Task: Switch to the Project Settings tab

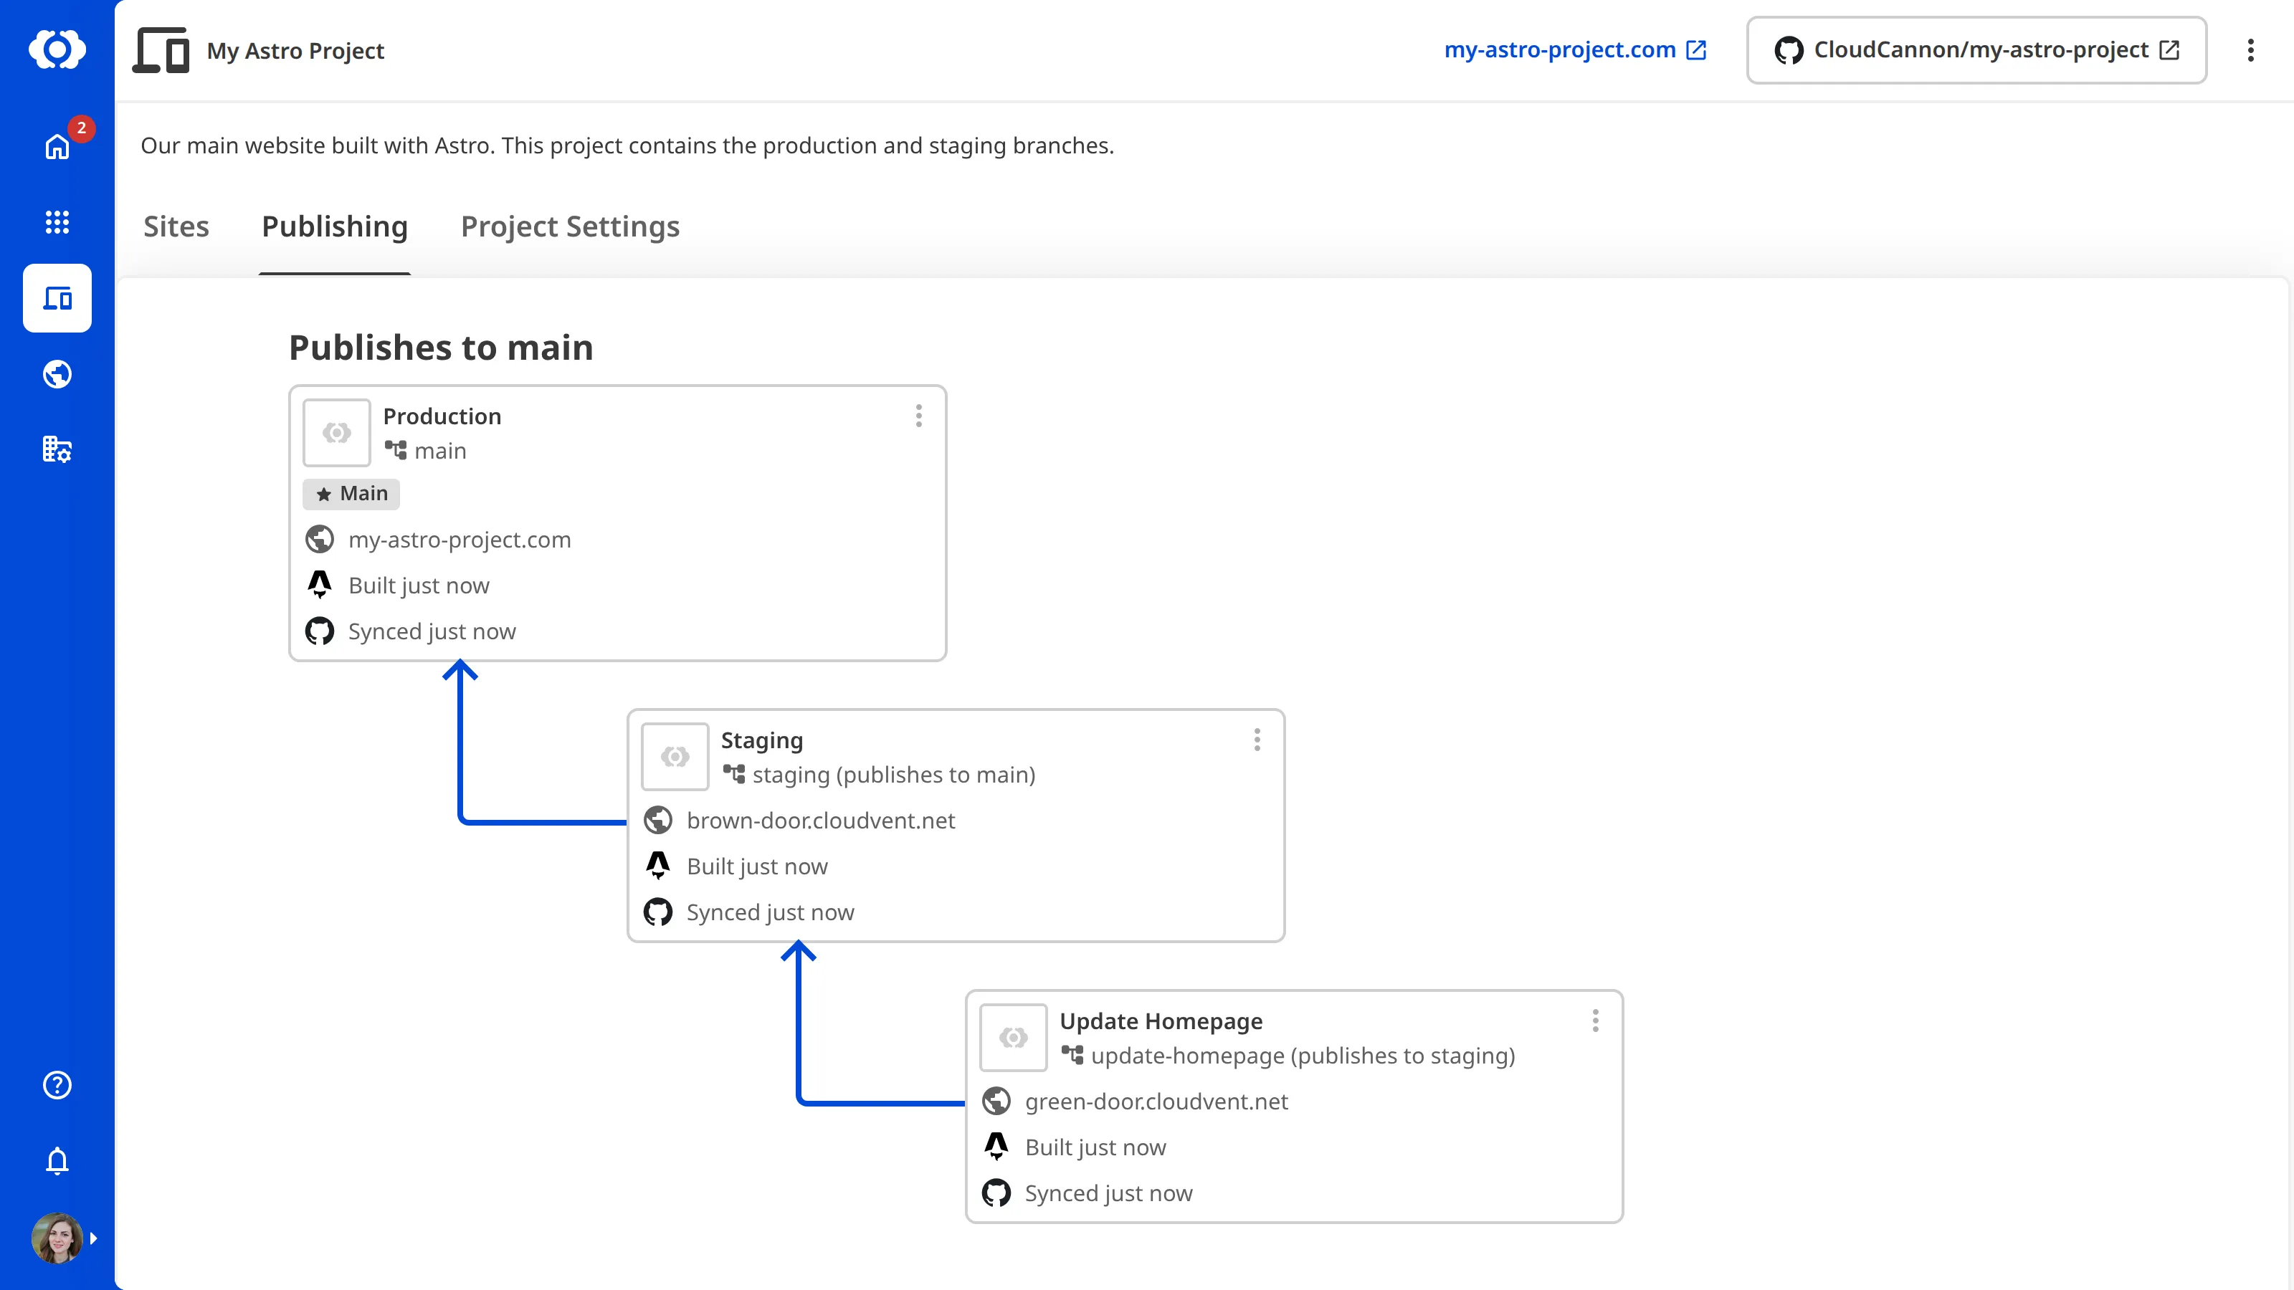Action: coord(570,226)
